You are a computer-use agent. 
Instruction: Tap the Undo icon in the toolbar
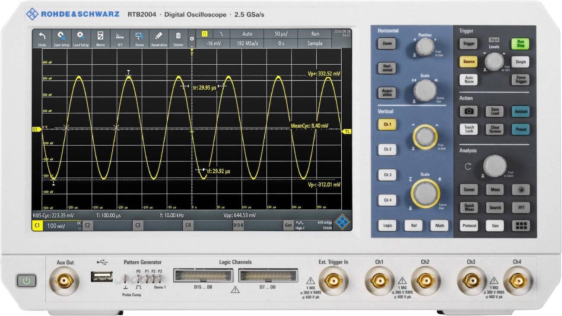tap(41, 37)
